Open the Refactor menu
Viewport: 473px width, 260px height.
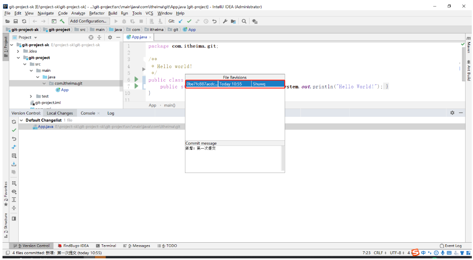pos(97,13)
